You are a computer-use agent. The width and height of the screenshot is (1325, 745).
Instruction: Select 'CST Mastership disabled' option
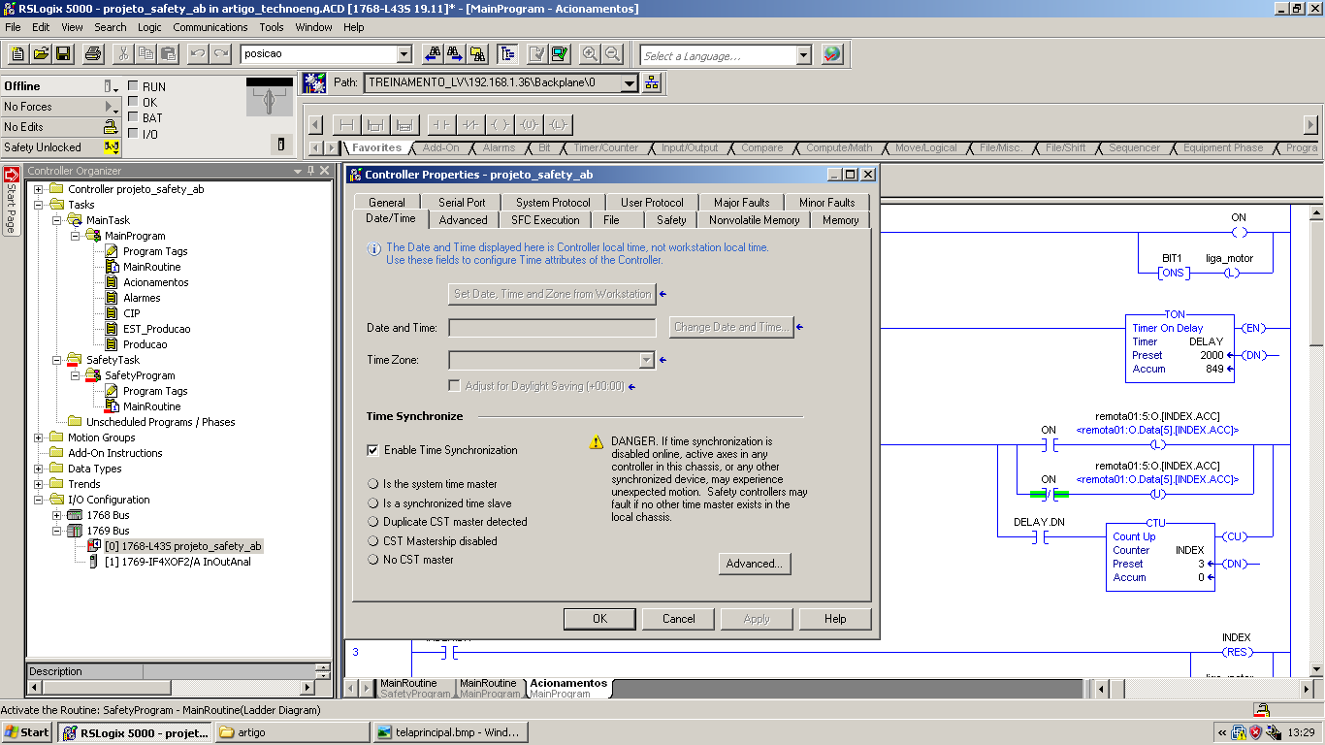[x=373, y=541]
